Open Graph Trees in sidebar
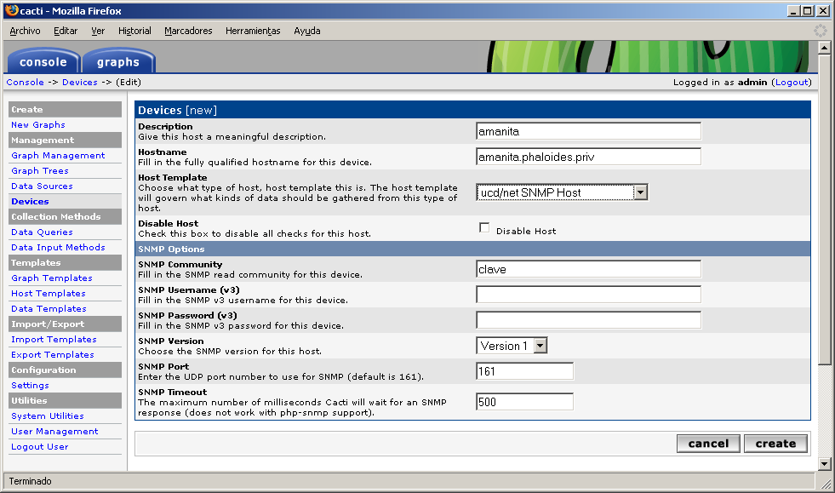This screenshot has height=493, width=835. click(x=40, y=171)
